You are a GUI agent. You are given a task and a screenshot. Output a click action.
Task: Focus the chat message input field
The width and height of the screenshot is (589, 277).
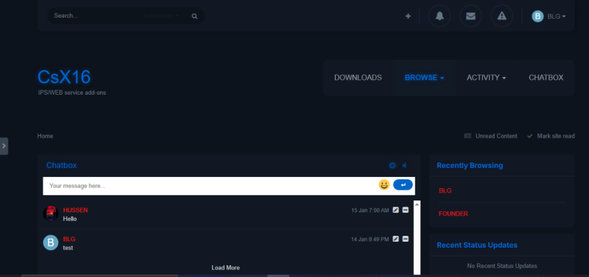[209, 186]
